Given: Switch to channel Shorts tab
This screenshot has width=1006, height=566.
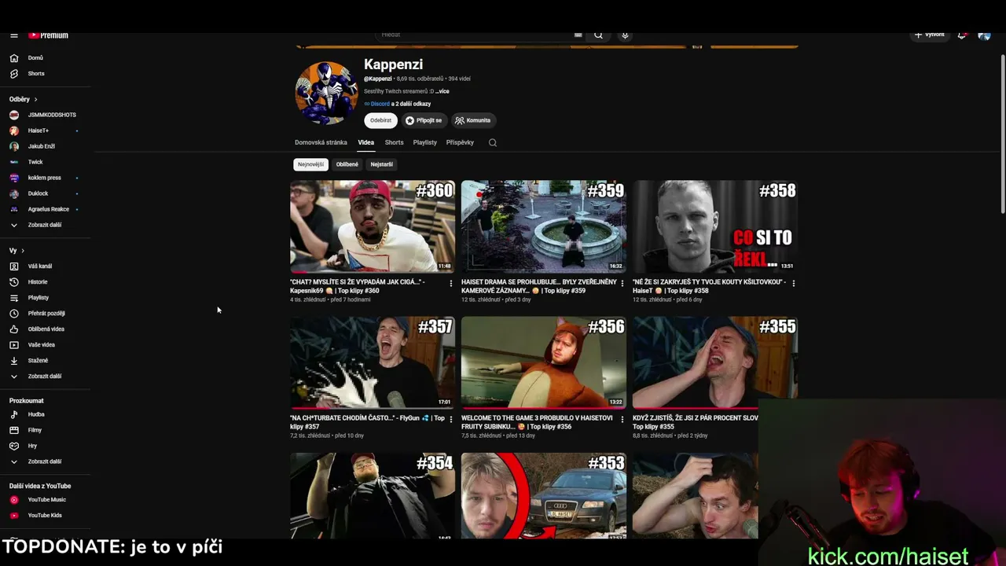Looking at the screenshot, I should (x=394, y=142).
